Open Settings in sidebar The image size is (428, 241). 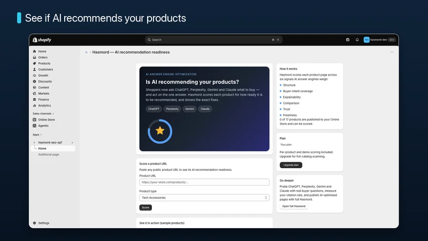(x=44, y=223)
